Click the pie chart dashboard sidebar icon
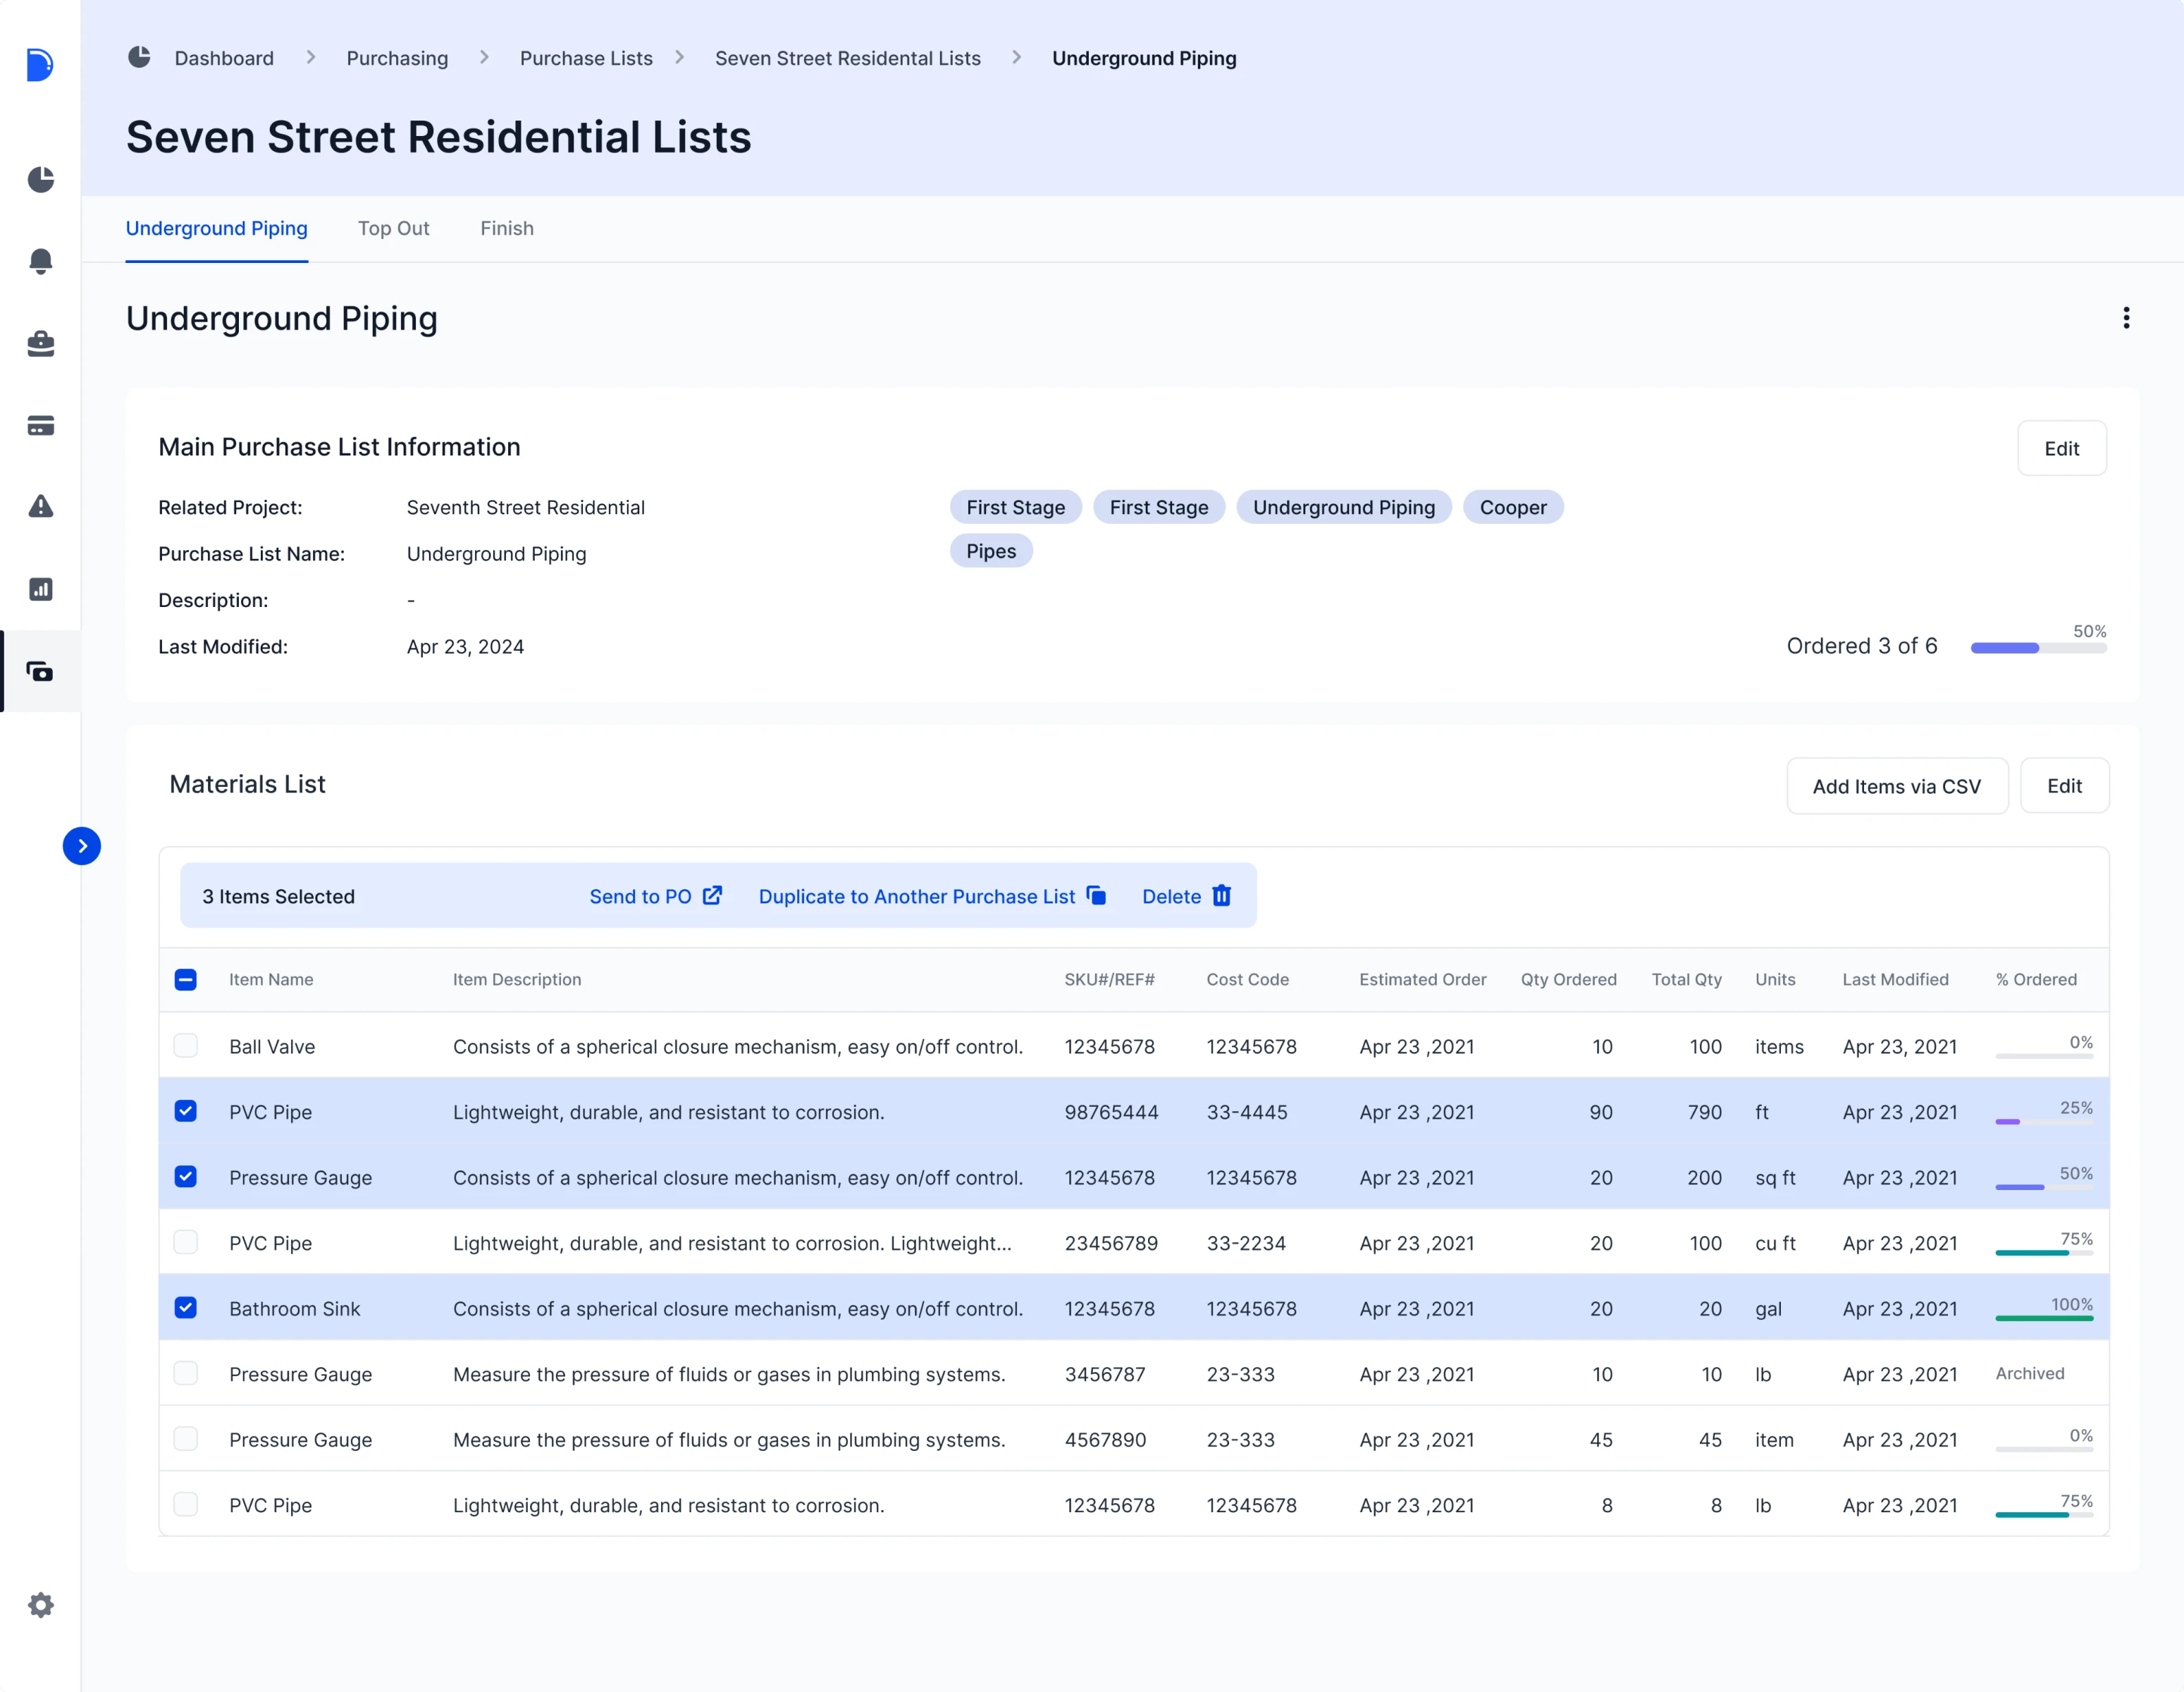The image size is (2184, 1692). [40, 179]
